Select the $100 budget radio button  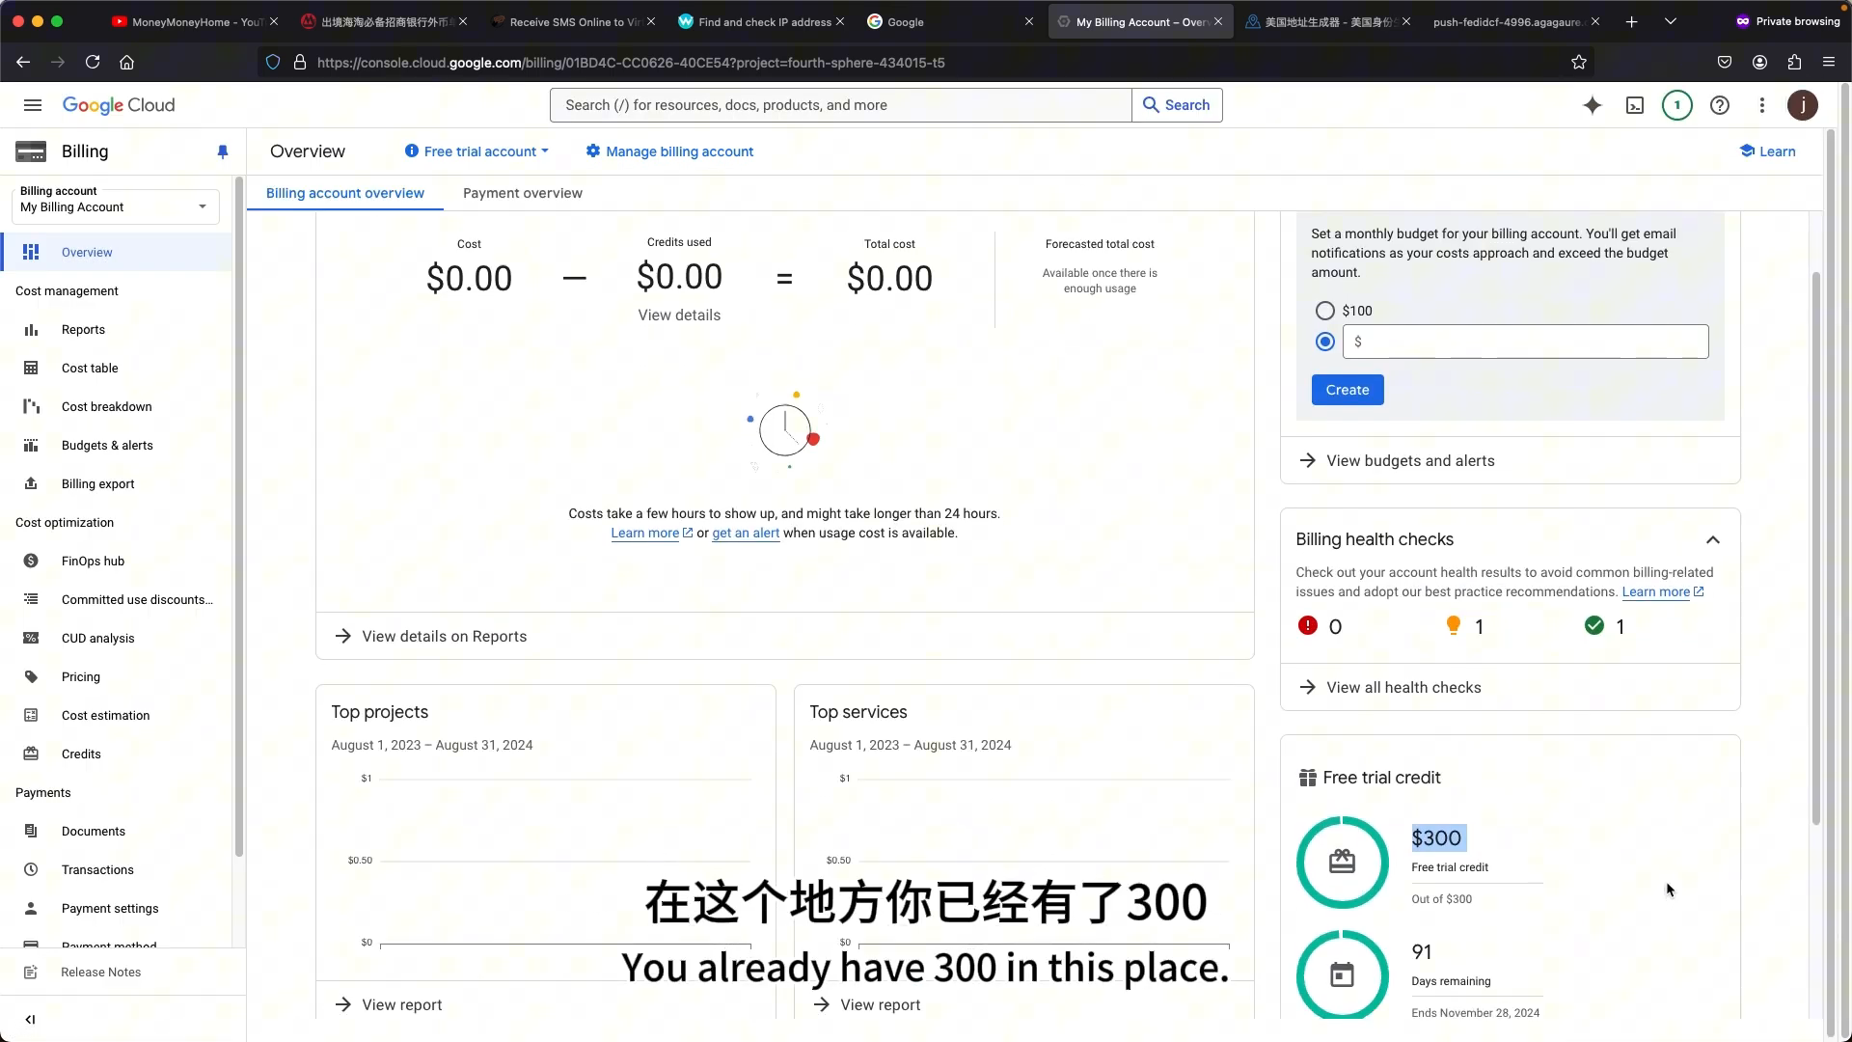tap(1325, 311)
